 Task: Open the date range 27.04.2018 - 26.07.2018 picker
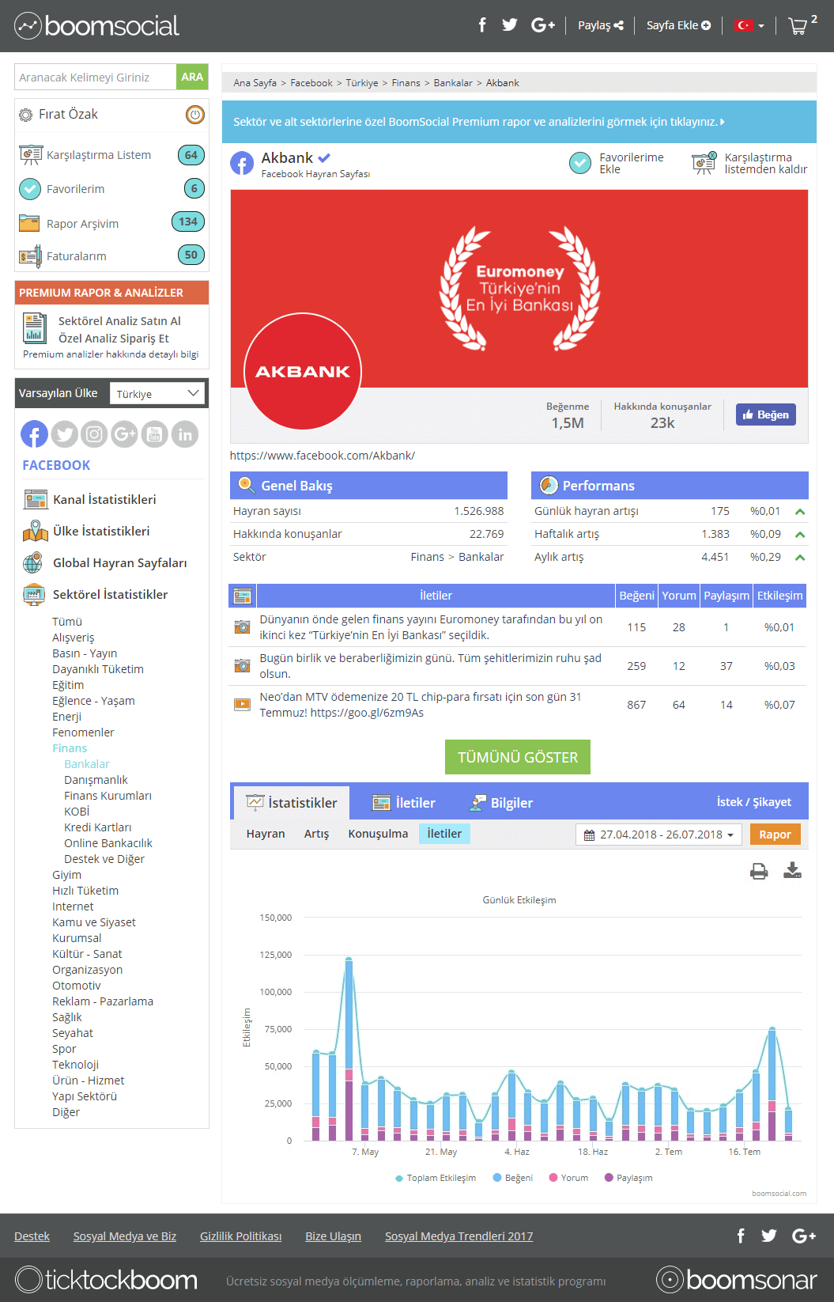[x=659, y=835]
